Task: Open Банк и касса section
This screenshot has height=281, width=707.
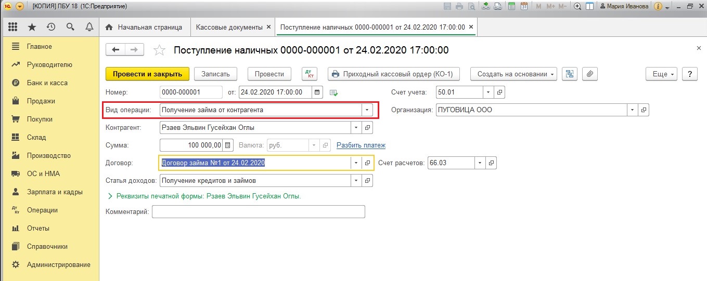Action: (x=47, y=83)
